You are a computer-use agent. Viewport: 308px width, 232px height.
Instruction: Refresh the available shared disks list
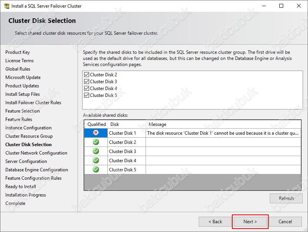tap(286, 198)
